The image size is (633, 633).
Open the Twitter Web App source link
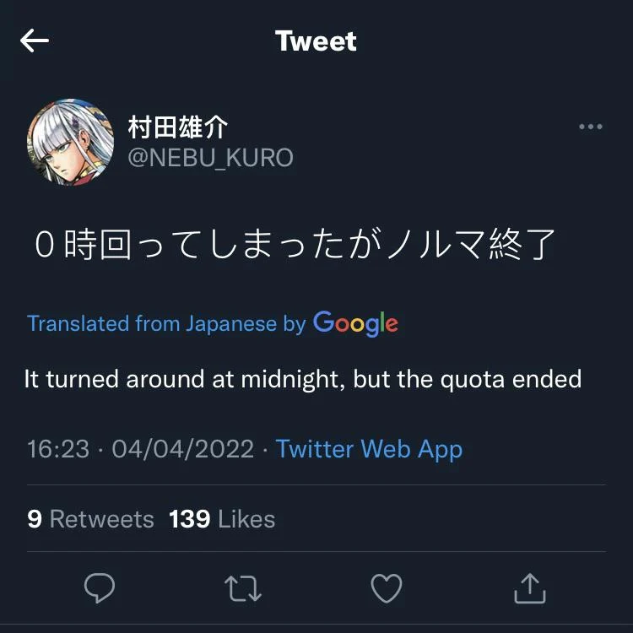tap(369, 448)
